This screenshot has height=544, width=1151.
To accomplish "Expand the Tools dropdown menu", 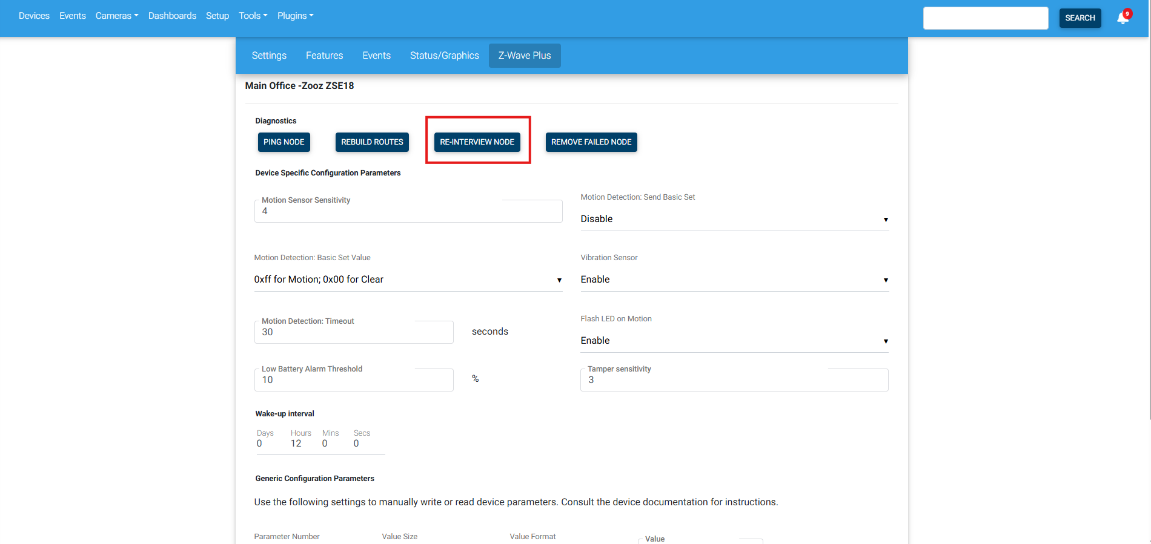I will coord(253,16).
